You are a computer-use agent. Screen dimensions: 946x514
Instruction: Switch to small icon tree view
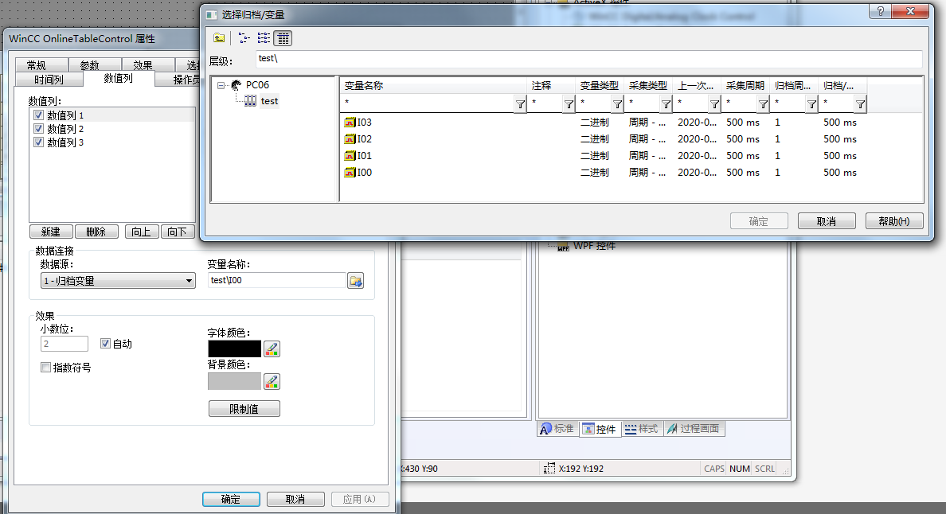(x=244, y=38)
